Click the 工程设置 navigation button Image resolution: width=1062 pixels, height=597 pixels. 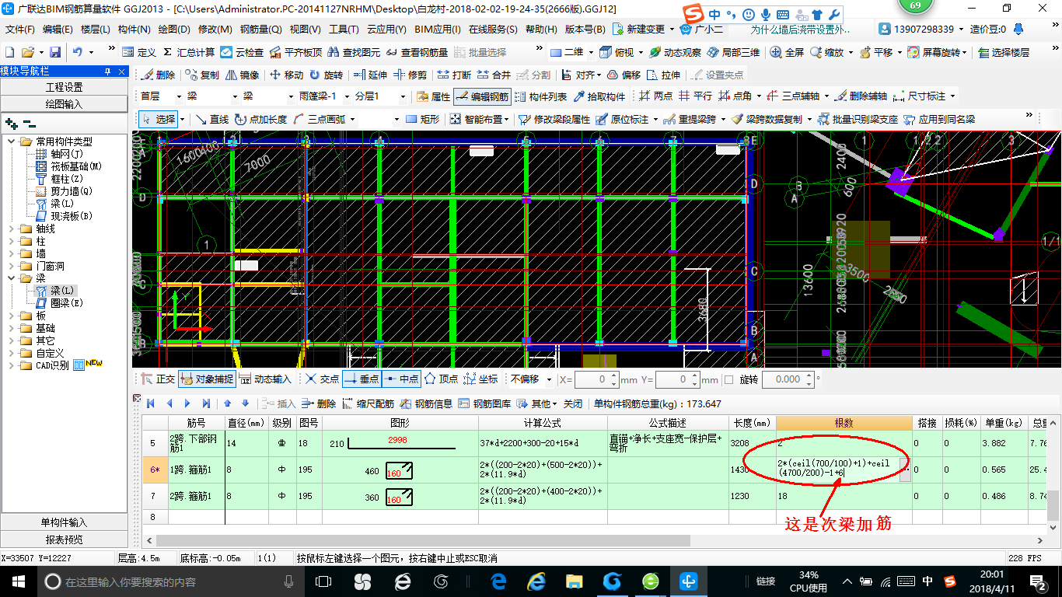point(64,87)
